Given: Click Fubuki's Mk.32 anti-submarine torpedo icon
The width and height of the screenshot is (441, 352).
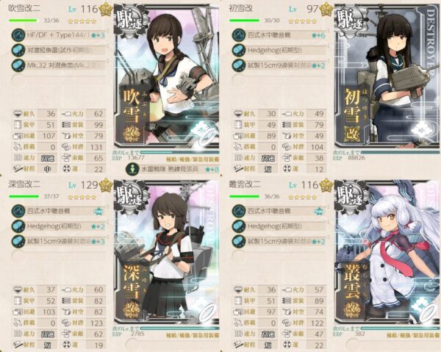Looking at the screenshot, I should coord(18,65).
